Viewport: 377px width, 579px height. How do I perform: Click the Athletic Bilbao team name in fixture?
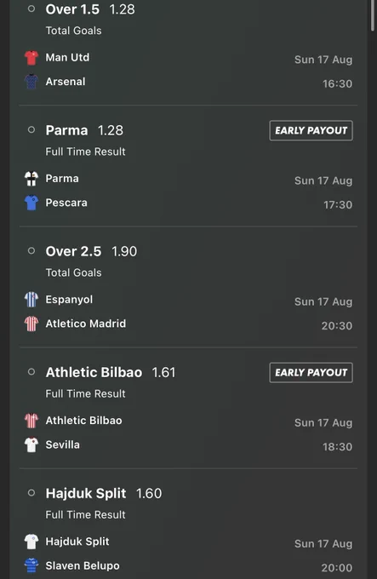click(83, 421)
